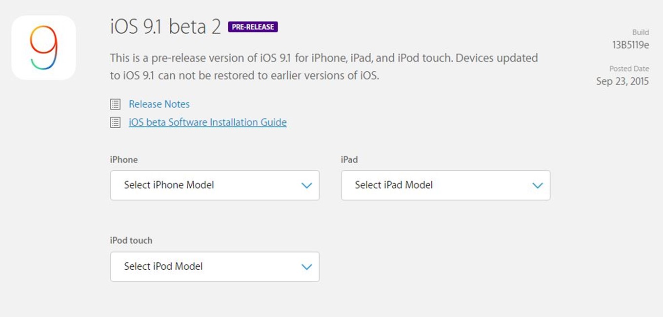Click the iPhone label above its selector
The image size is (663, 317).
pos(124,159)
